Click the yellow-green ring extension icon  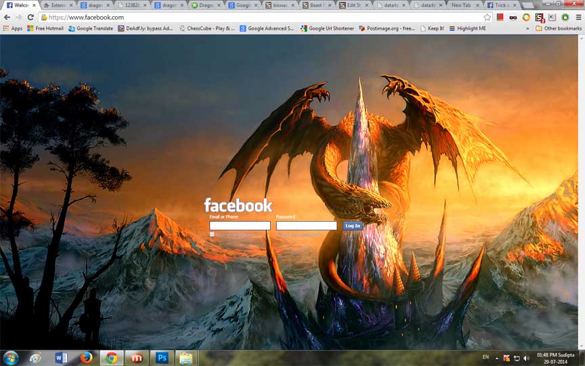526,17
